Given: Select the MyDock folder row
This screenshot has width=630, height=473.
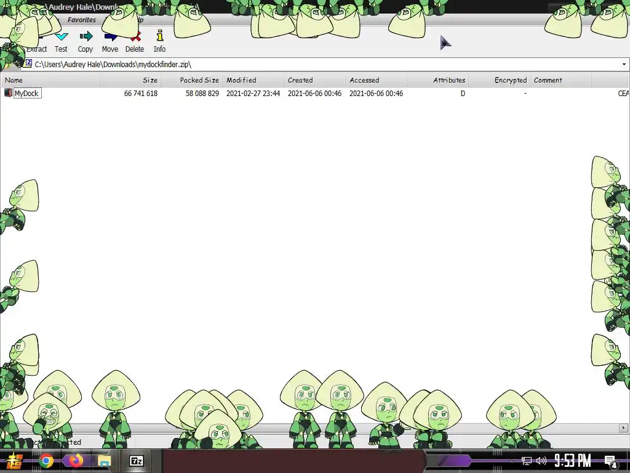Looking at the screenshot, I should [x=314, y=94].
